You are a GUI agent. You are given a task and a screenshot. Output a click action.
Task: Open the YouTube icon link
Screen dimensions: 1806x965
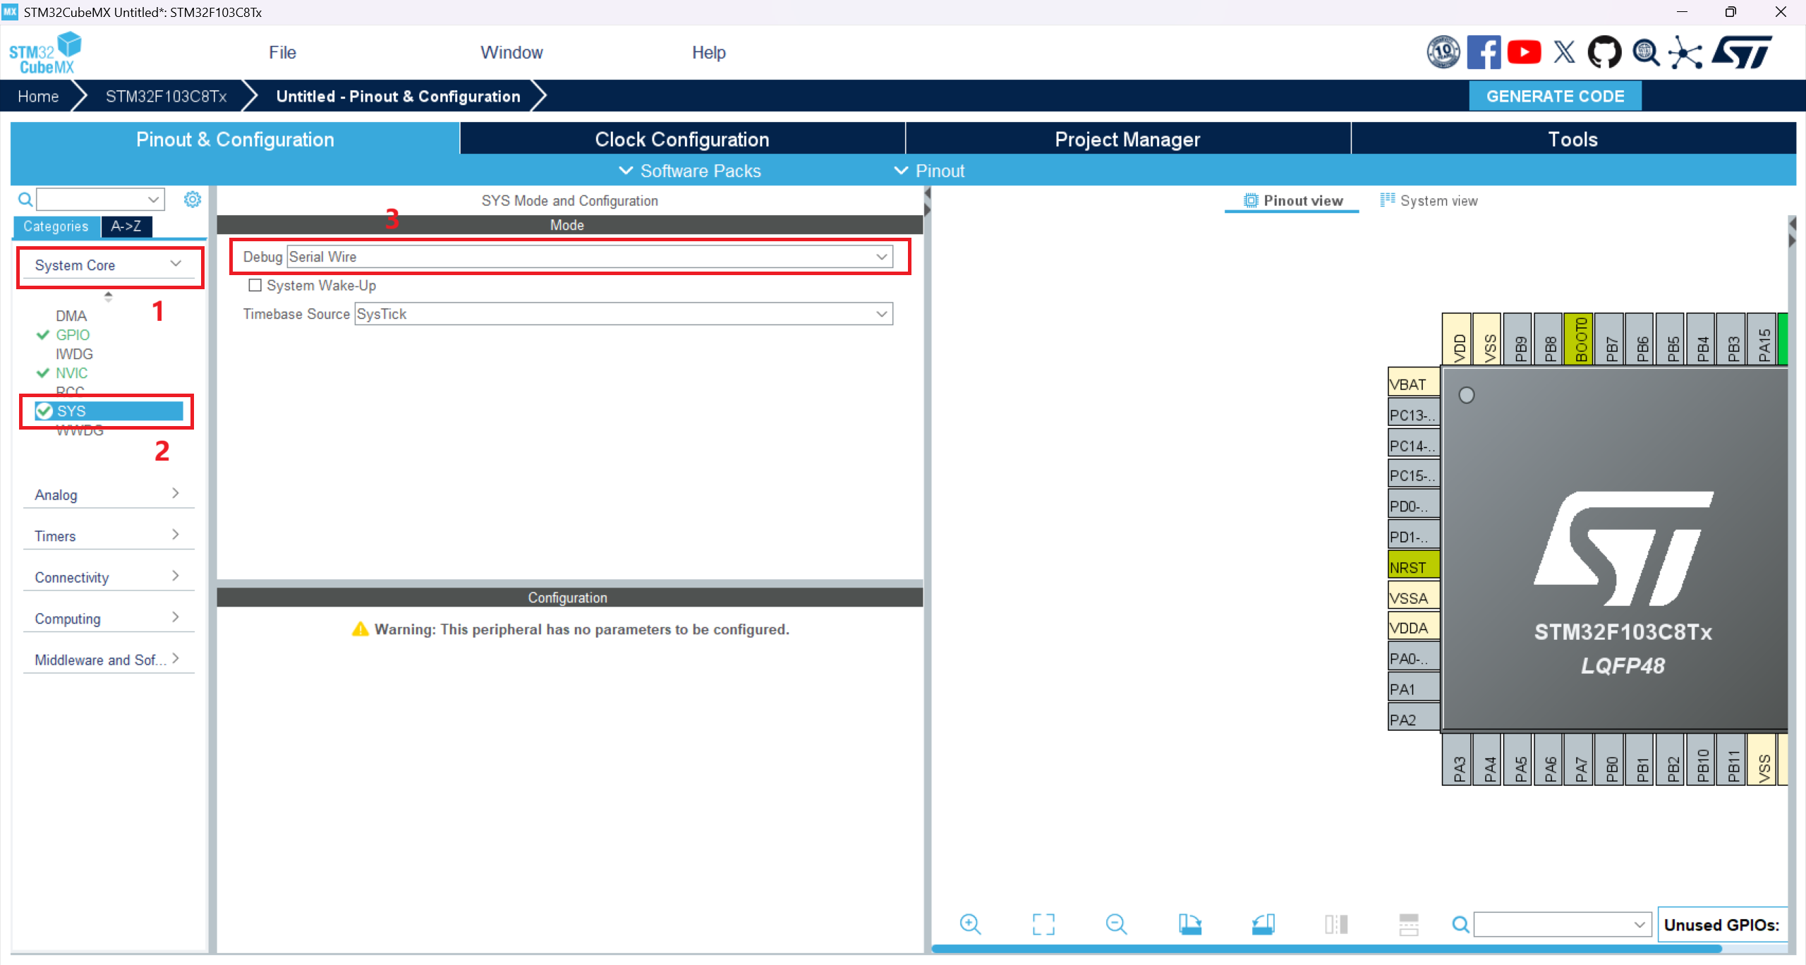[1524, 53]
